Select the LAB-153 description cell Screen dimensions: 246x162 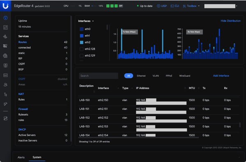pos(85,126)
